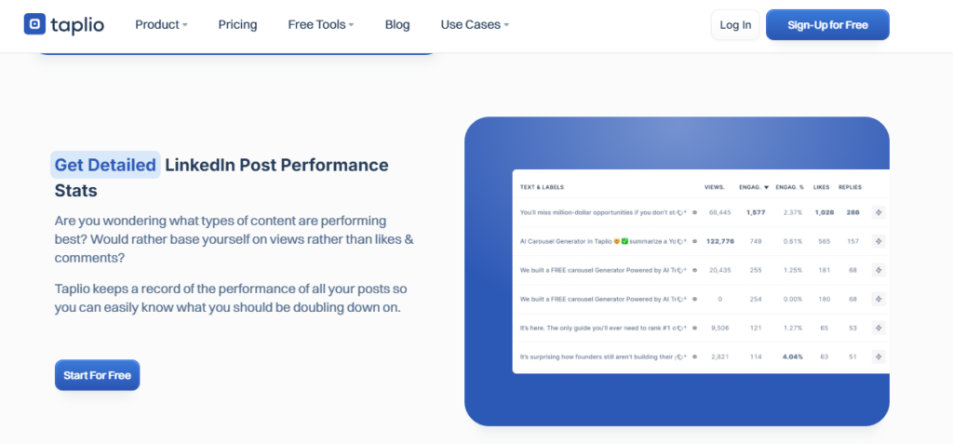Toggle the eye icon on the rank #1 guide row
The height and width of the screenshot is (444, 953).
coord(694,328)
